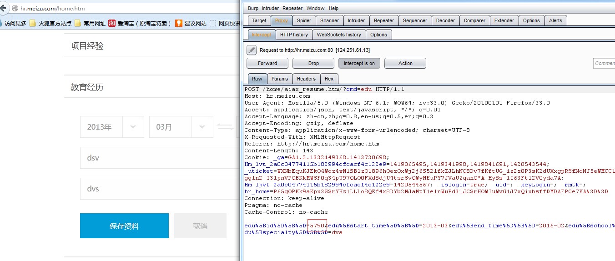Click the Connection: keep-alive header line

(x=284, y=198)
